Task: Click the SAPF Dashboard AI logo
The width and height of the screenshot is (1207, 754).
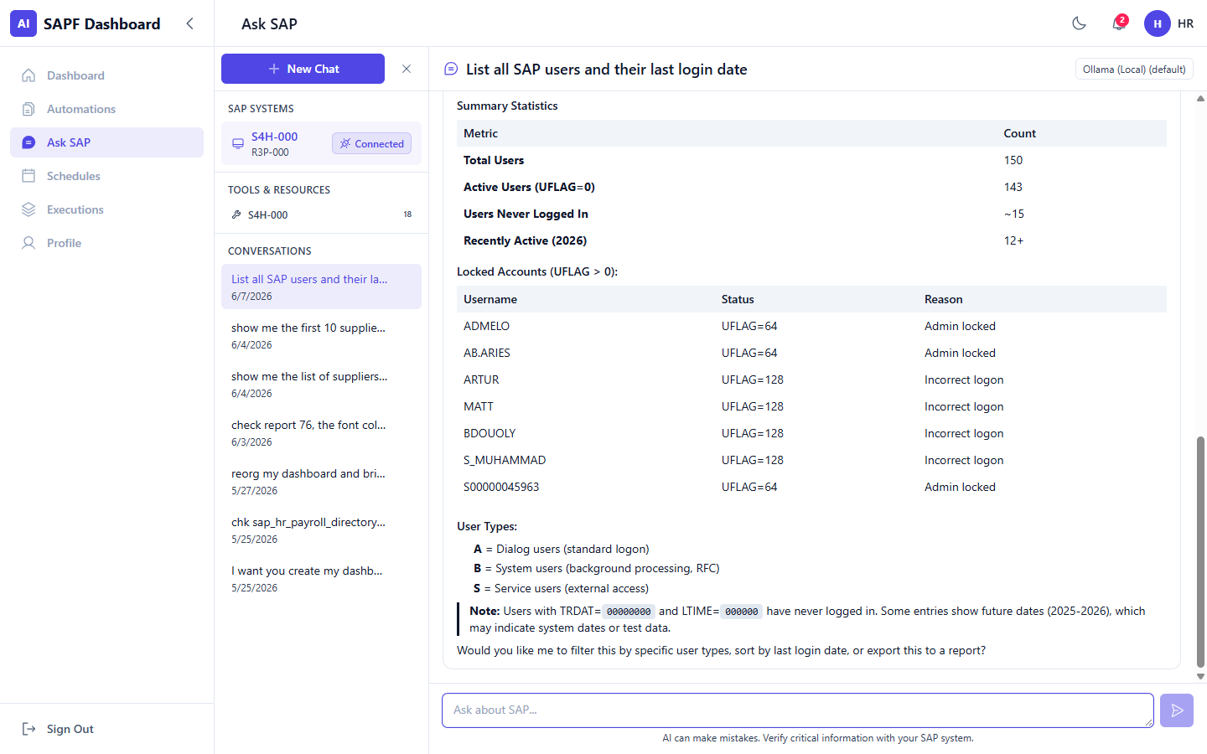Action: point(23,23)
